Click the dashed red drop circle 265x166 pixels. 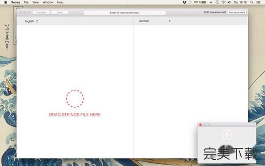click(75, 99)
